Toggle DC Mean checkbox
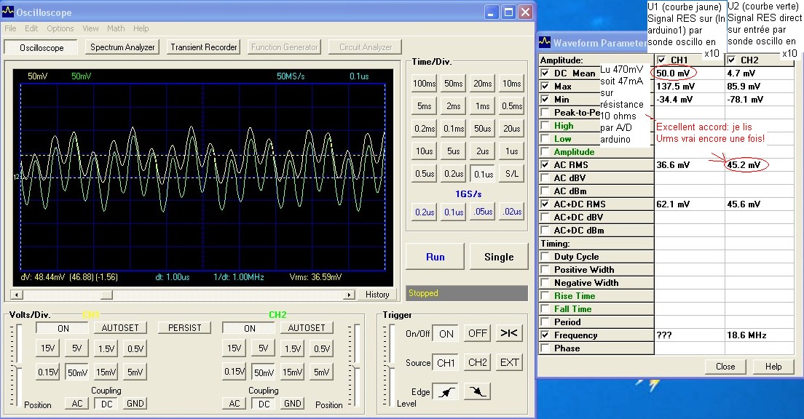 (x=545, y=73)
